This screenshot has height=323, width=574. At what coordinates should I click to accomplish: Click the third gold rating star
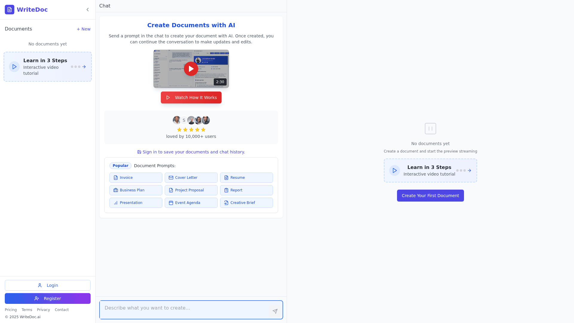pyautogui.click(x=191, y=129)
